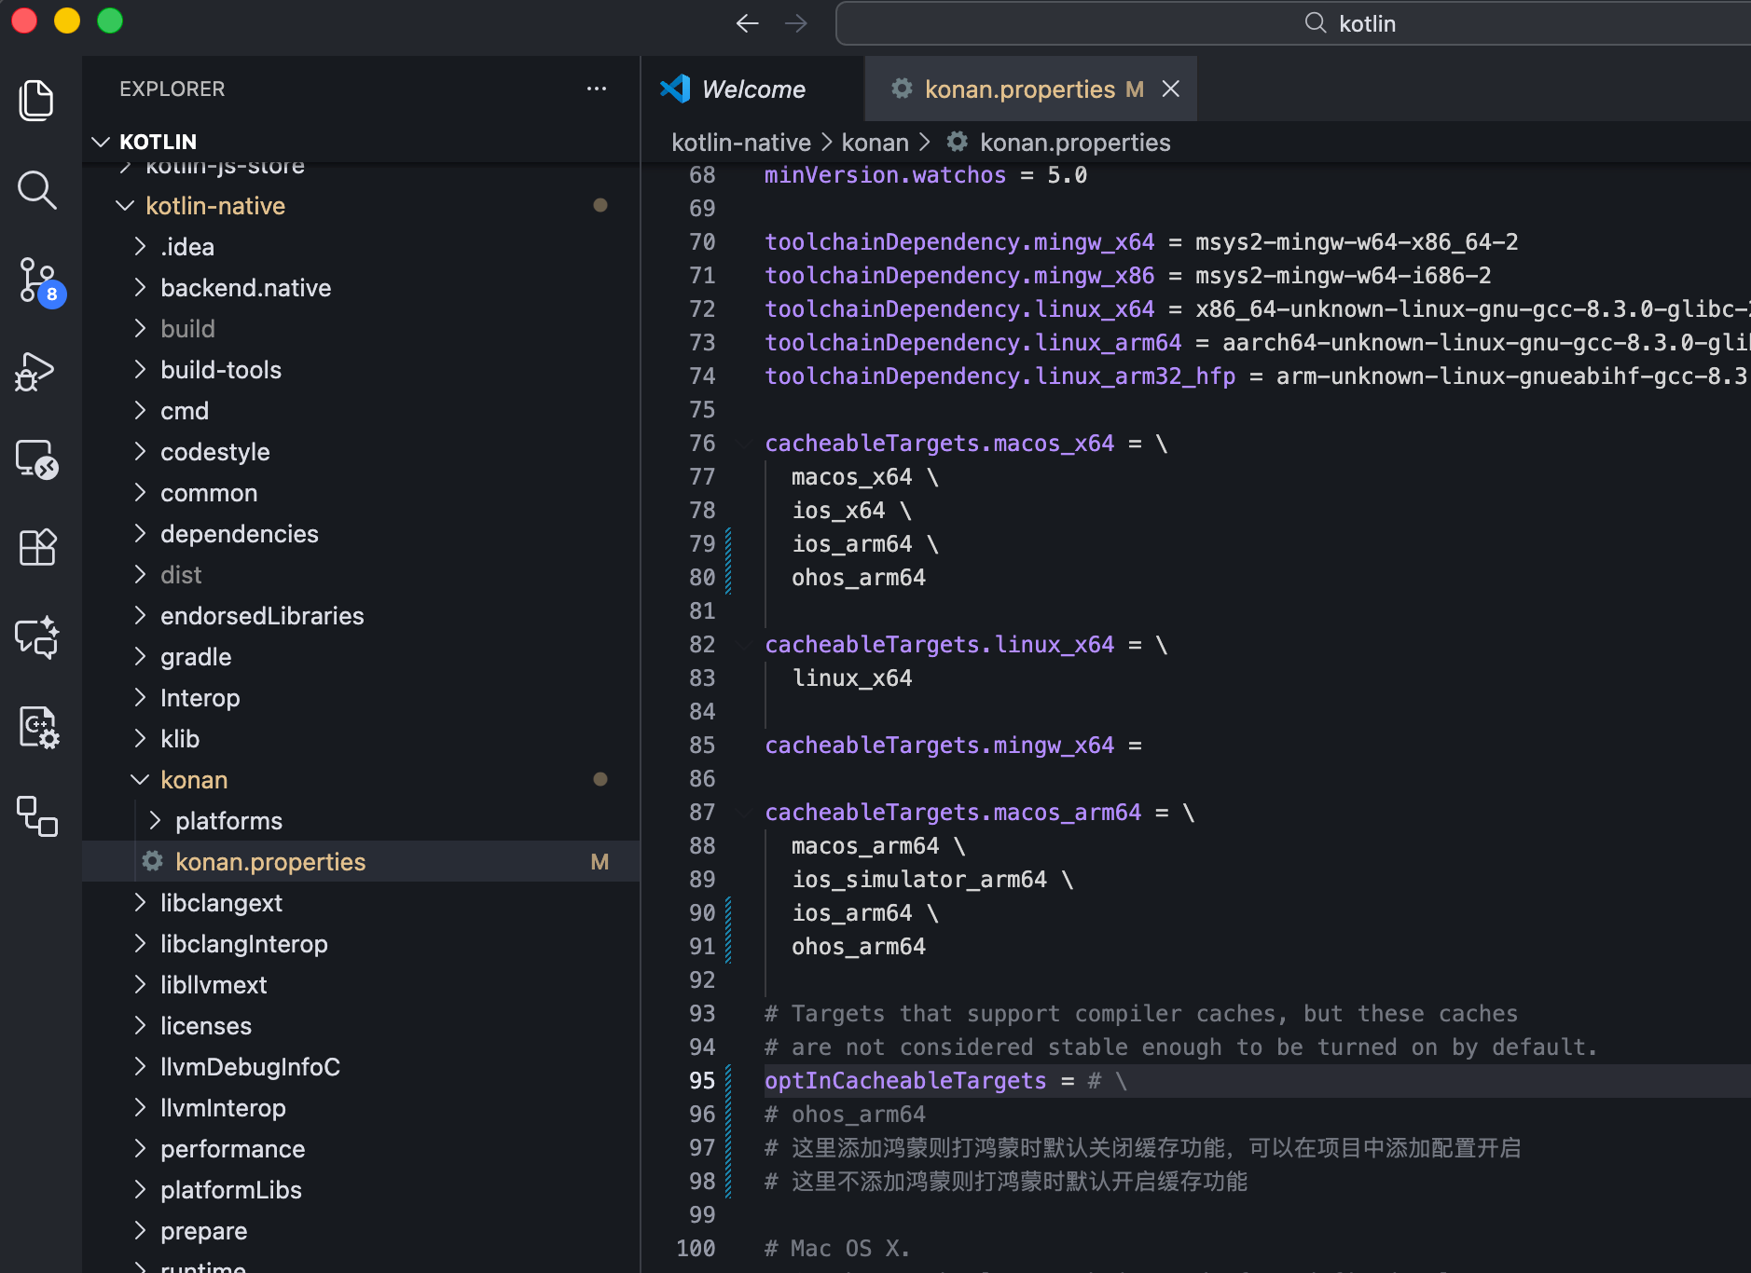Open Source Control view with badge 8

pos(36,281)
